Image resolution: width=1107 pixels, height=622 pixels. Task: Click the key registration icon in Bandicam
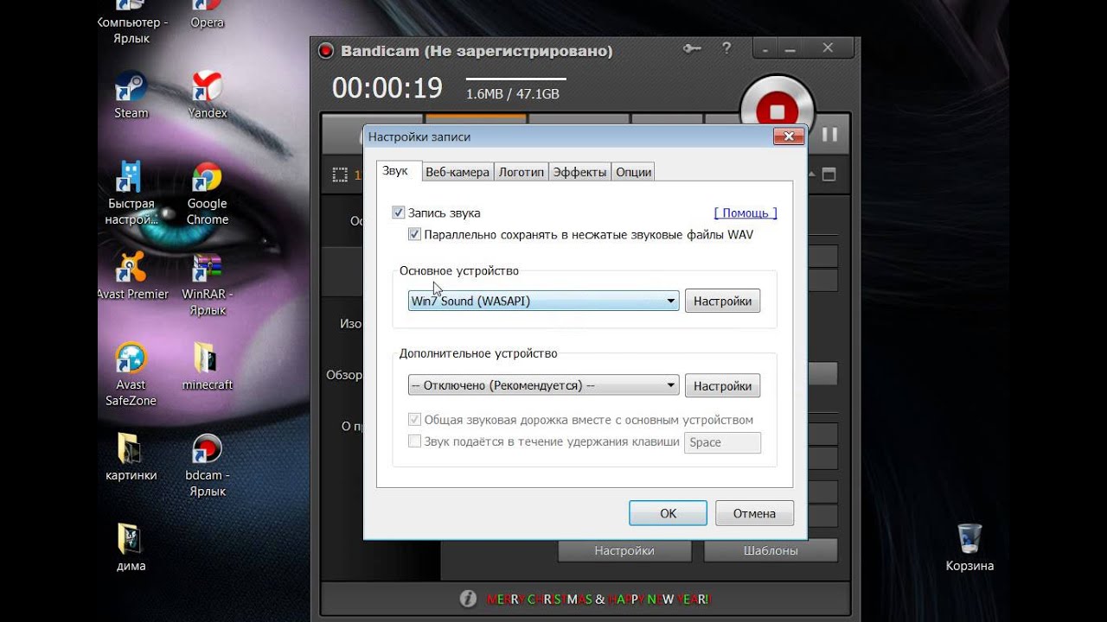pyautogui.click(x=692, y=49)
